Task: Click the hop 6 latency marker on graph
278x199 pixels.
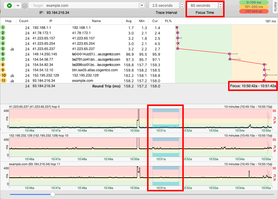Action: coord(230,54)
